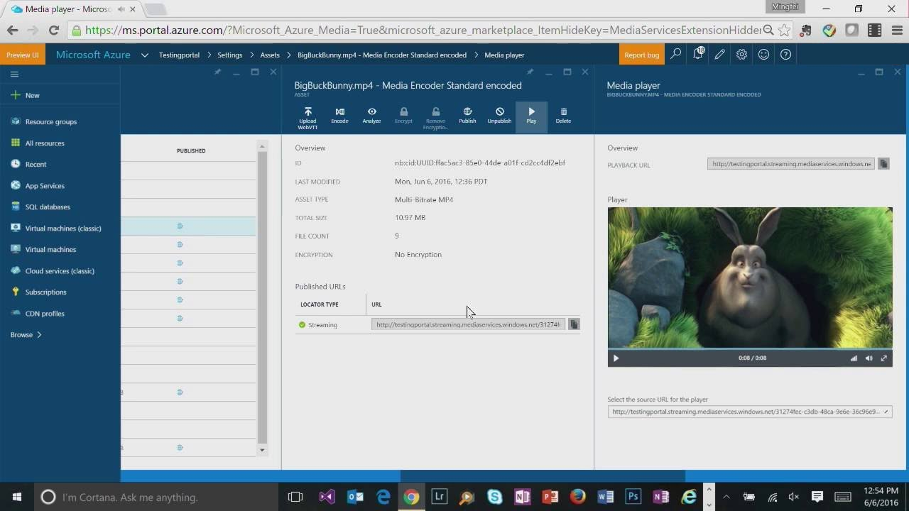Click the Publish icon in the toolbar
The image size is (909, 511).
tap(467, 116)
